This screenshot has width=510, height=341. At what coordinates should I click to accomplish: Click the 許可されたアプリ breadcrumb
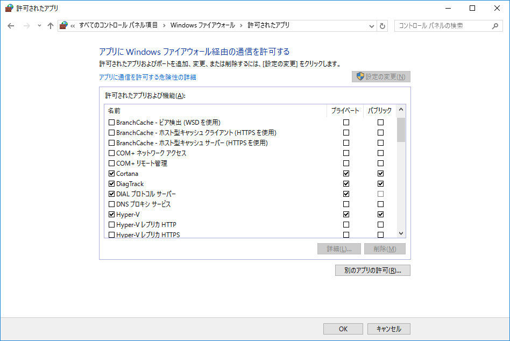268,25
